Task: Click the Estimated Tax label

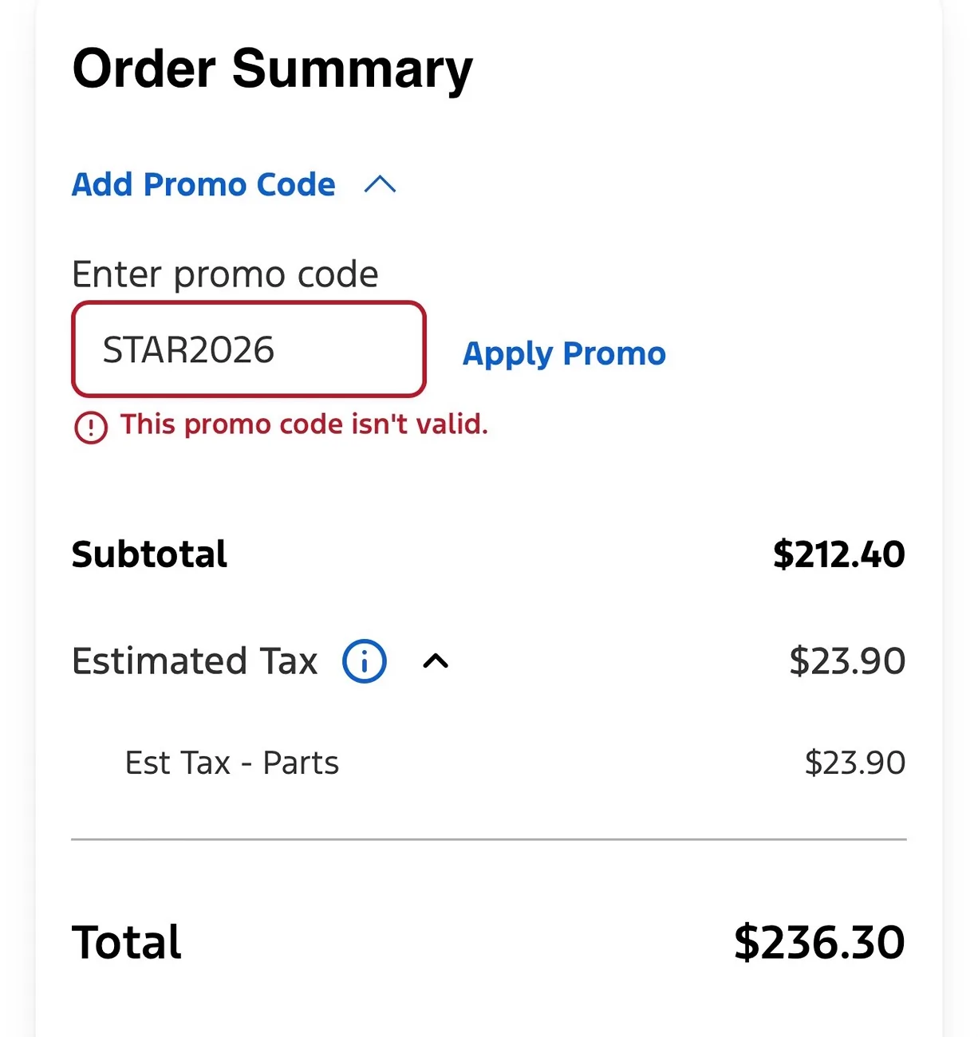Action: click(x=195, y=661)
